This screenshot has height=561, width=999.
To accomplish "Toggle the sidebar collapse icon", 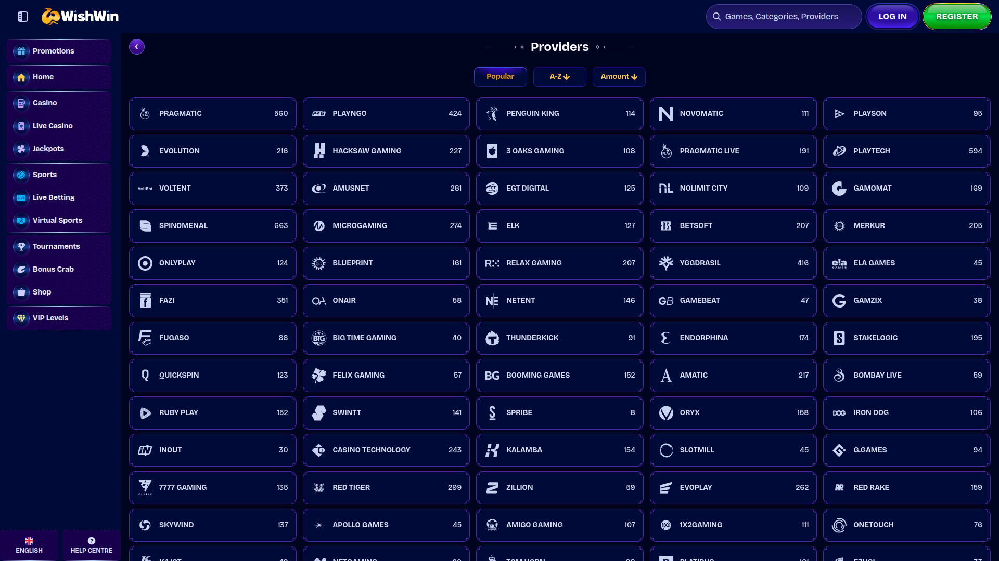I will (23, 17).
